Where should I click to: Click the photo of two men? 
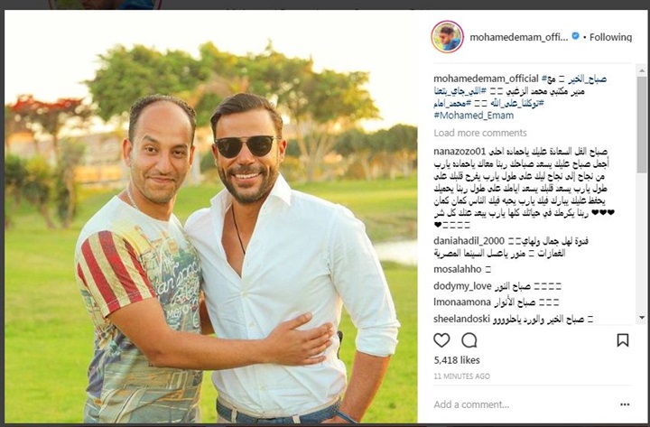point(210,217)
